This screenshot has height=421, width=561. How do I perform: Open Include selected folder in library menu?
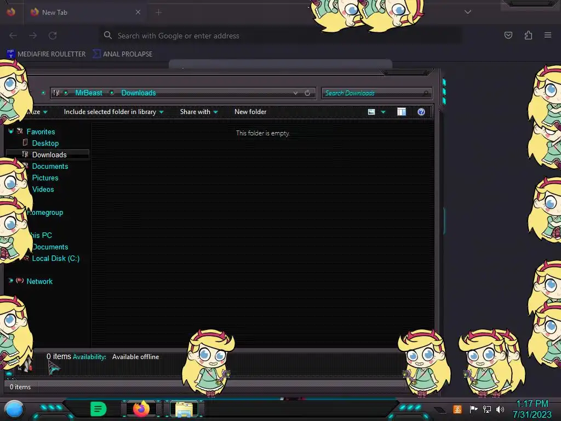(x=114, y=112)
